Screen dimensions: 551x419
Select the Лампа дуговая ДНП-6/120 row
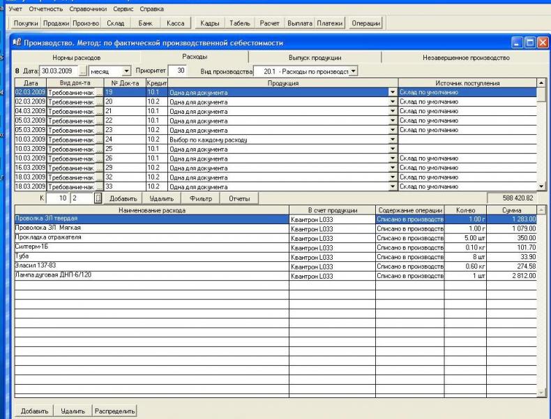(151, 275)
